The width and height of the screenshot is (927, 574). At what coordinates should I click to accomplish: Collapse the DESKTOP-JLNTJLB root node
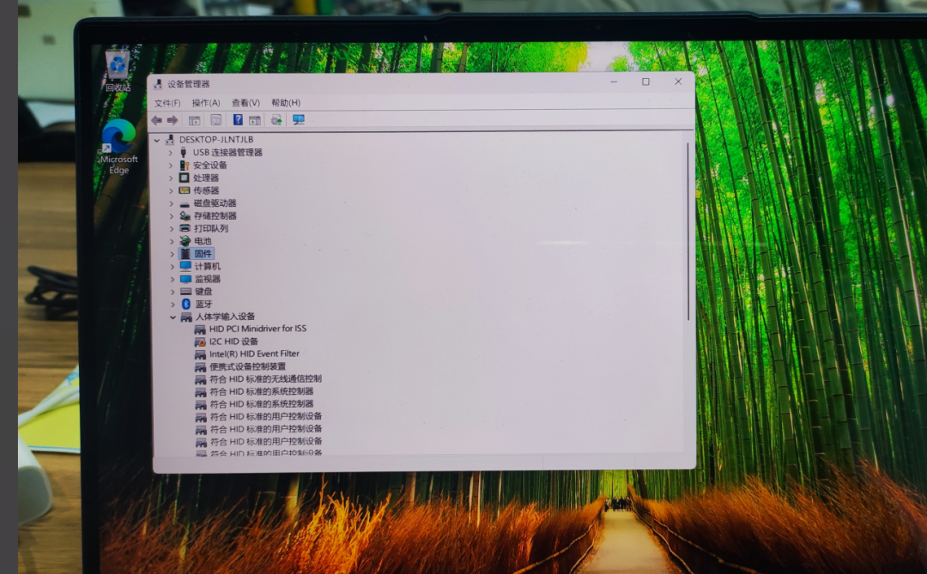[x=157, y=140]
